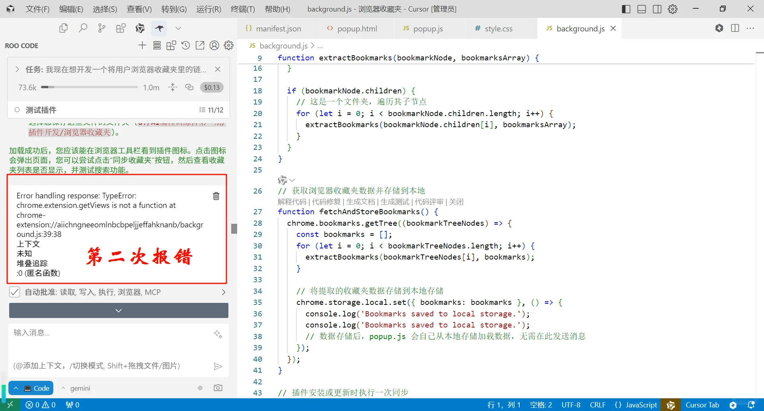The height and width of the screenshot is (411, 764).
Task: Toggle the panel visibility icon in title bar
Action: tap(641, 9)
